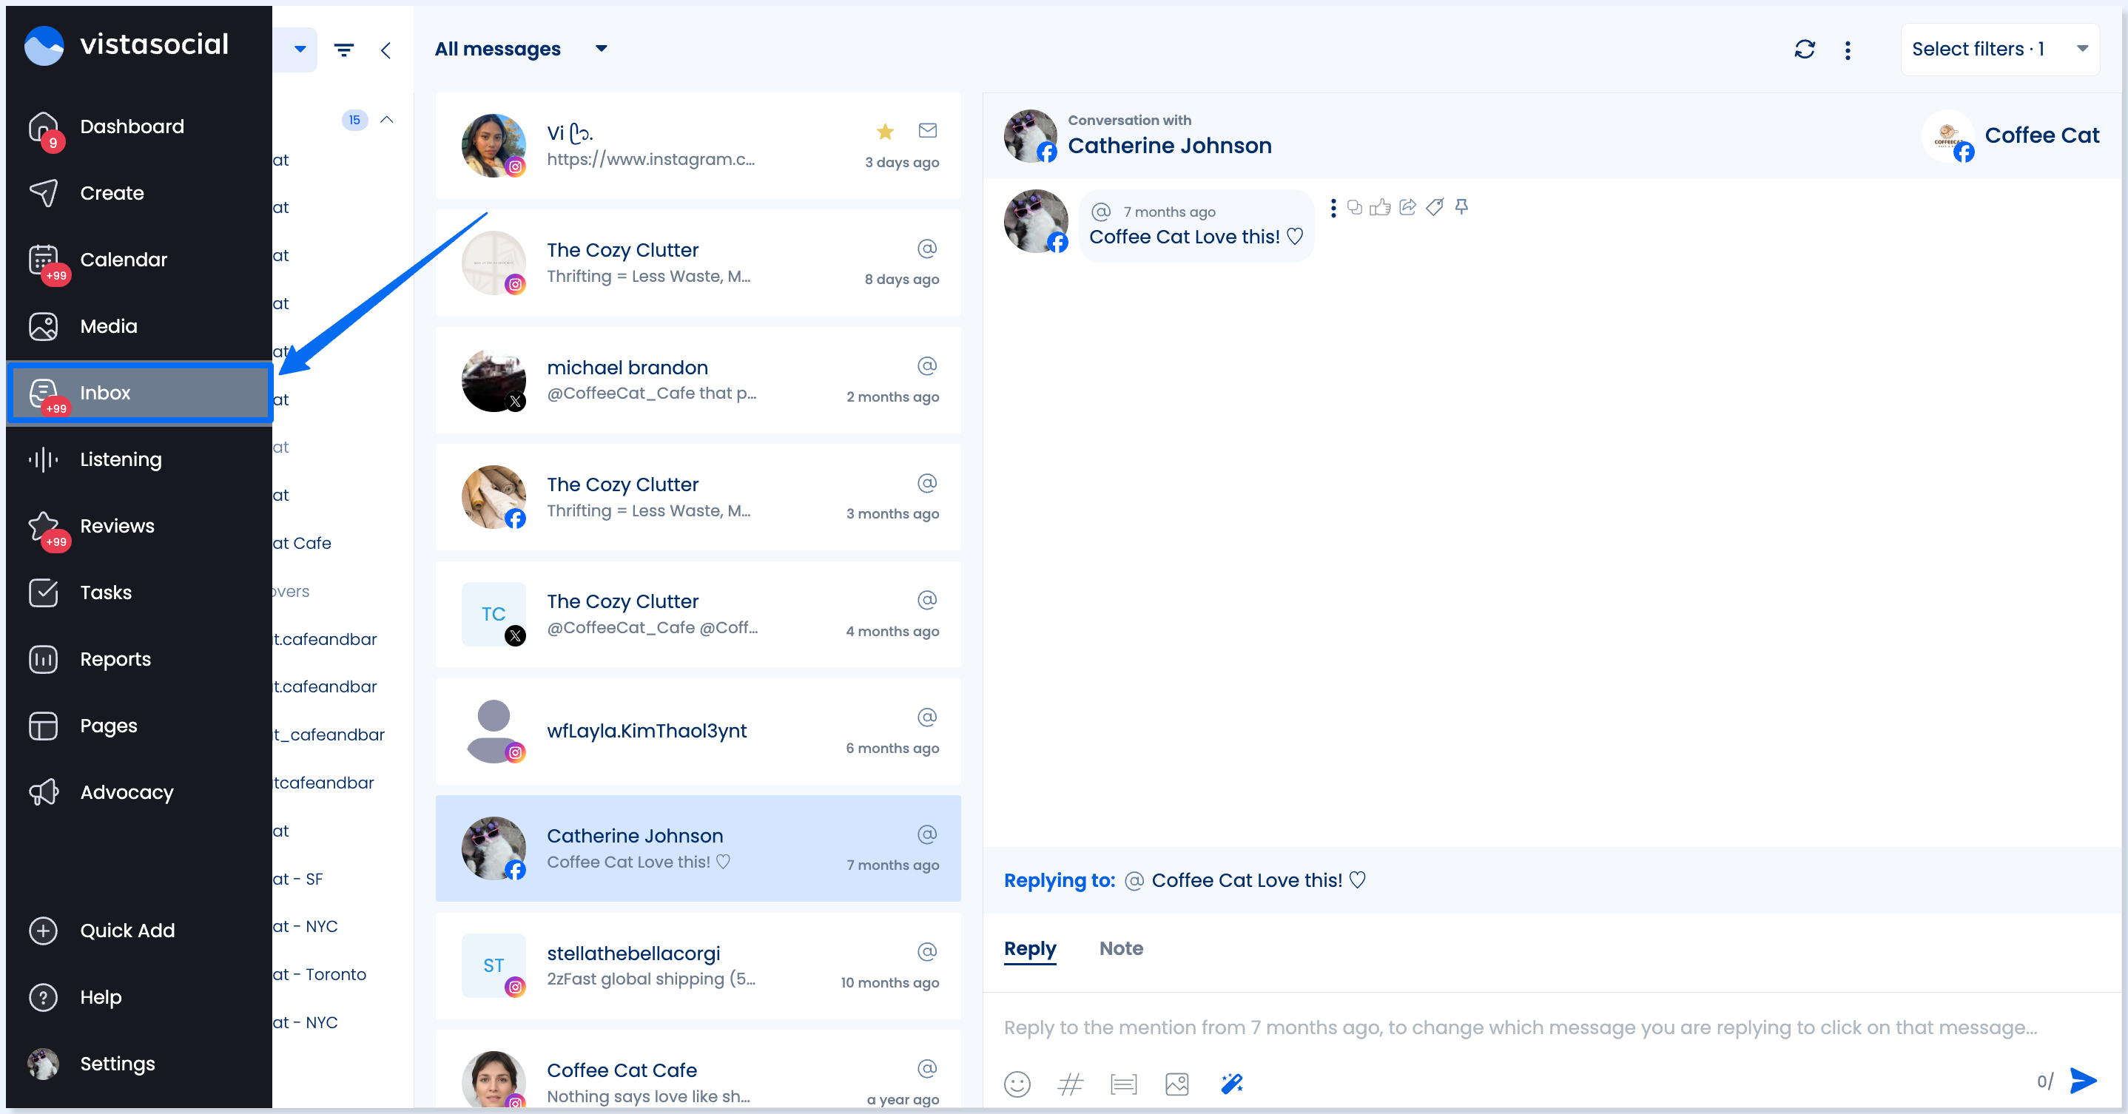This screenshot has height=1114, width=2128.
Task: Open the AI assistant magic wand
Action: click(1232, 1084)
